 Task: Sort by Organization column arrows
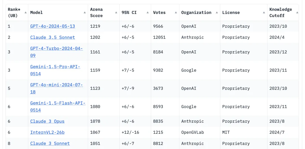[x=217, y=13]
